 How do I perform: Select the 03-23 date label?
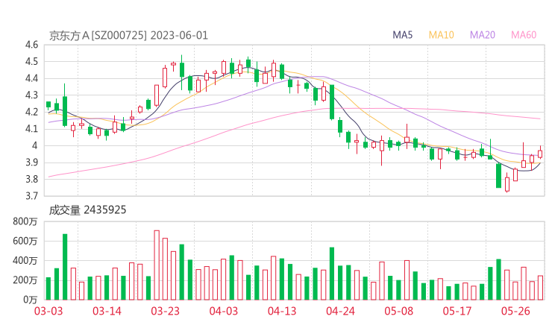(x=165, y=311)
